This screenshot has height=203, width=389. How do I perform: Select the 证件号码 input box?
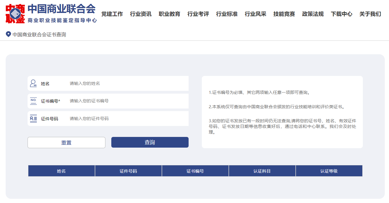tap(126, 119)
